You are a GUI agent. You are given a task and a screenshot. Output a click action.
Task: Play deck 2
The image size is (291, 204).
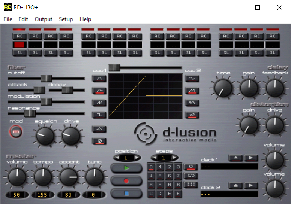(251, 185)
